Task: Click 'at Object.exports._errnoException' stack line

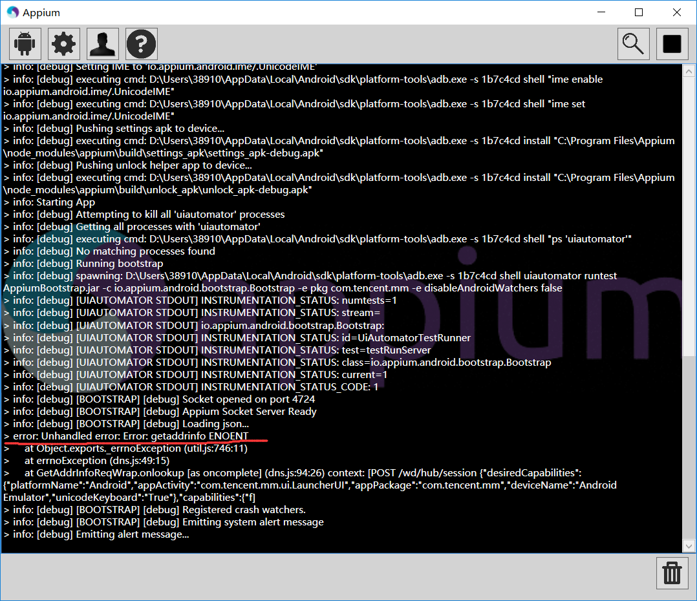Action: click(126, 448)
